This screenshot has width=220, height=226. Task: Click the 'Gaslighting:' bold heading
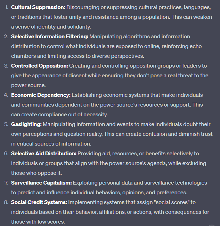click(x=26, y=124)
